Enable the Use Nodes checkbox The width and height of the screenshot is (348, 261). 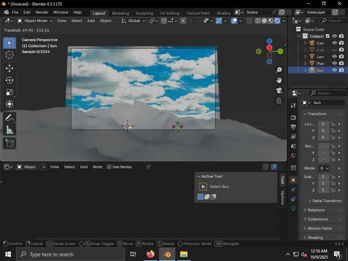coord(109,167)
